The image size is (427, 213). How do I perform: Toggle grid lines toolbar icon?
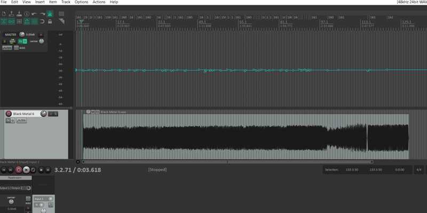pos(34,21)
